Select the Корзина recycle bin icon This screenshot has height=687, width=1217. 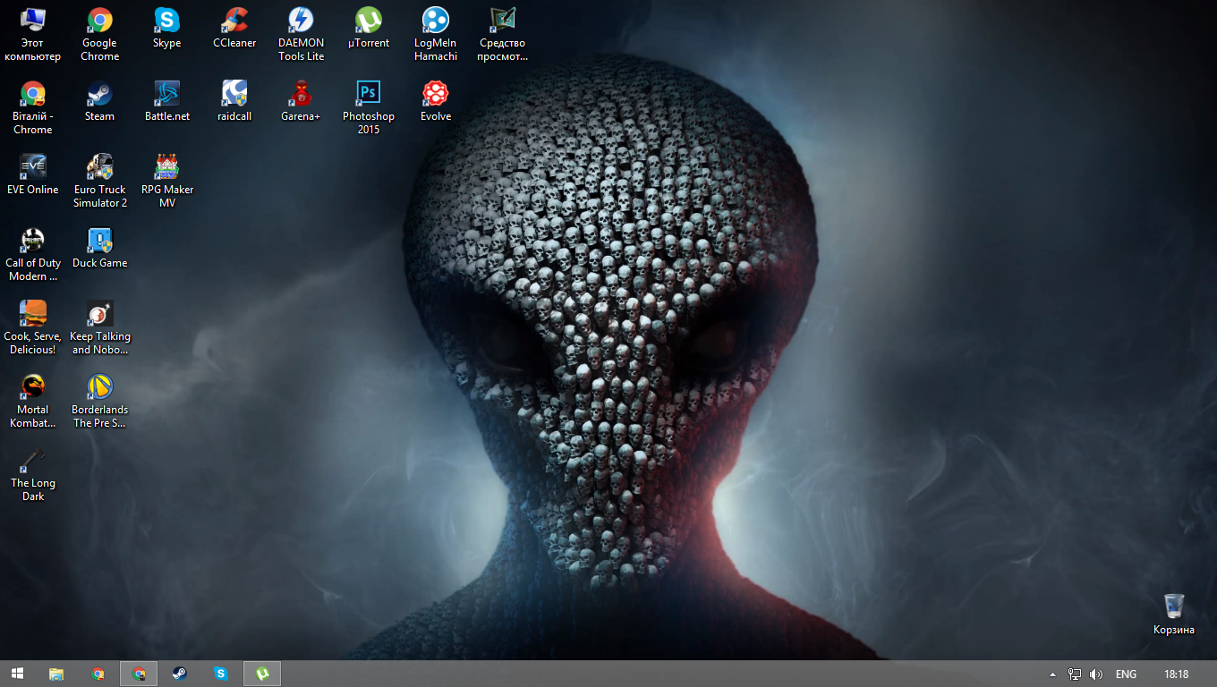pyautogui.click(x=1174, y=615)
